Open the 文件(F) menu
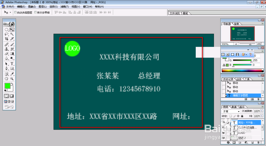This screenshot has width=266, height=146. click(x=10, y=7)
